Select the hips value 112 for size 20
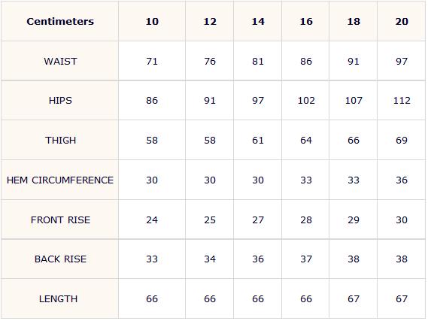The image size is (428, 321). [x=402, y=101]
